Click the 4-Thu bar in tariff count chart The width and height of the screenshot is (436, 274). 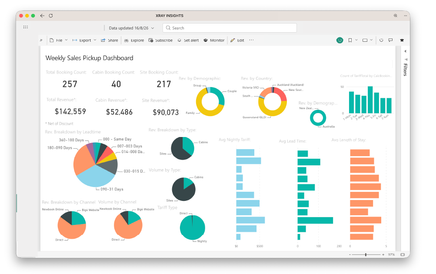point(370,100)
